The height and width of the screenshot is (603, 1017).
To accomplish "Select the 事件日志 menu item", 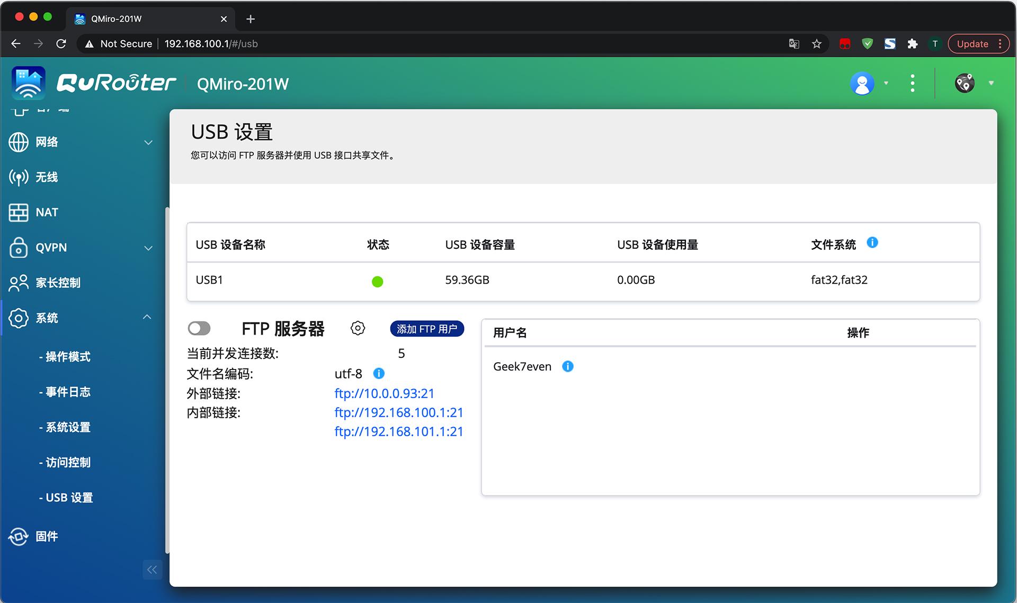I will tap(65, 392).
